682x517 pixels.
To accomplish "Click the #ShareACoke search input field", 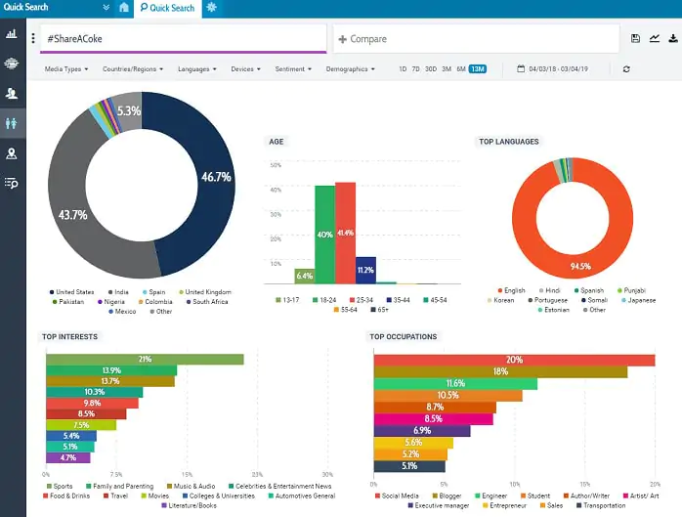I will pos(181,39).
